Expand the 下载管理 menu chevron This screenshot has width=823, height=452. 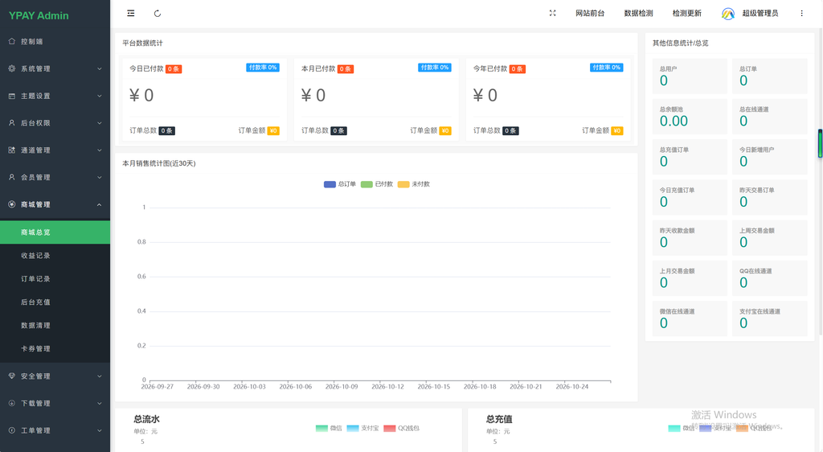pyautogui.click(x=99, y=404)
